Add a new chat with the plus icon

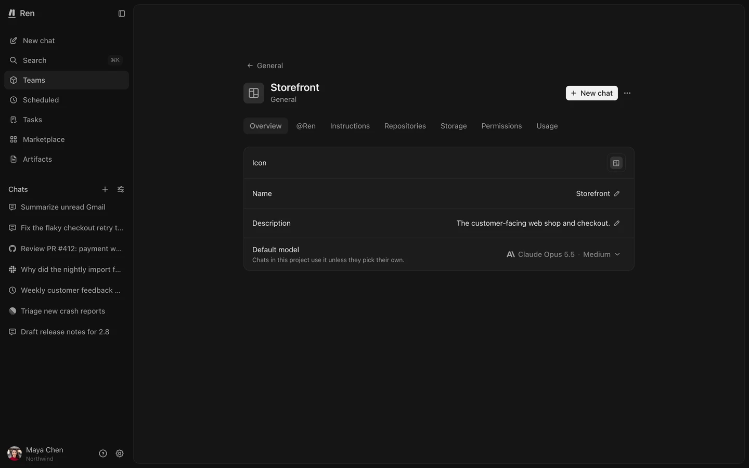[105, 189]
